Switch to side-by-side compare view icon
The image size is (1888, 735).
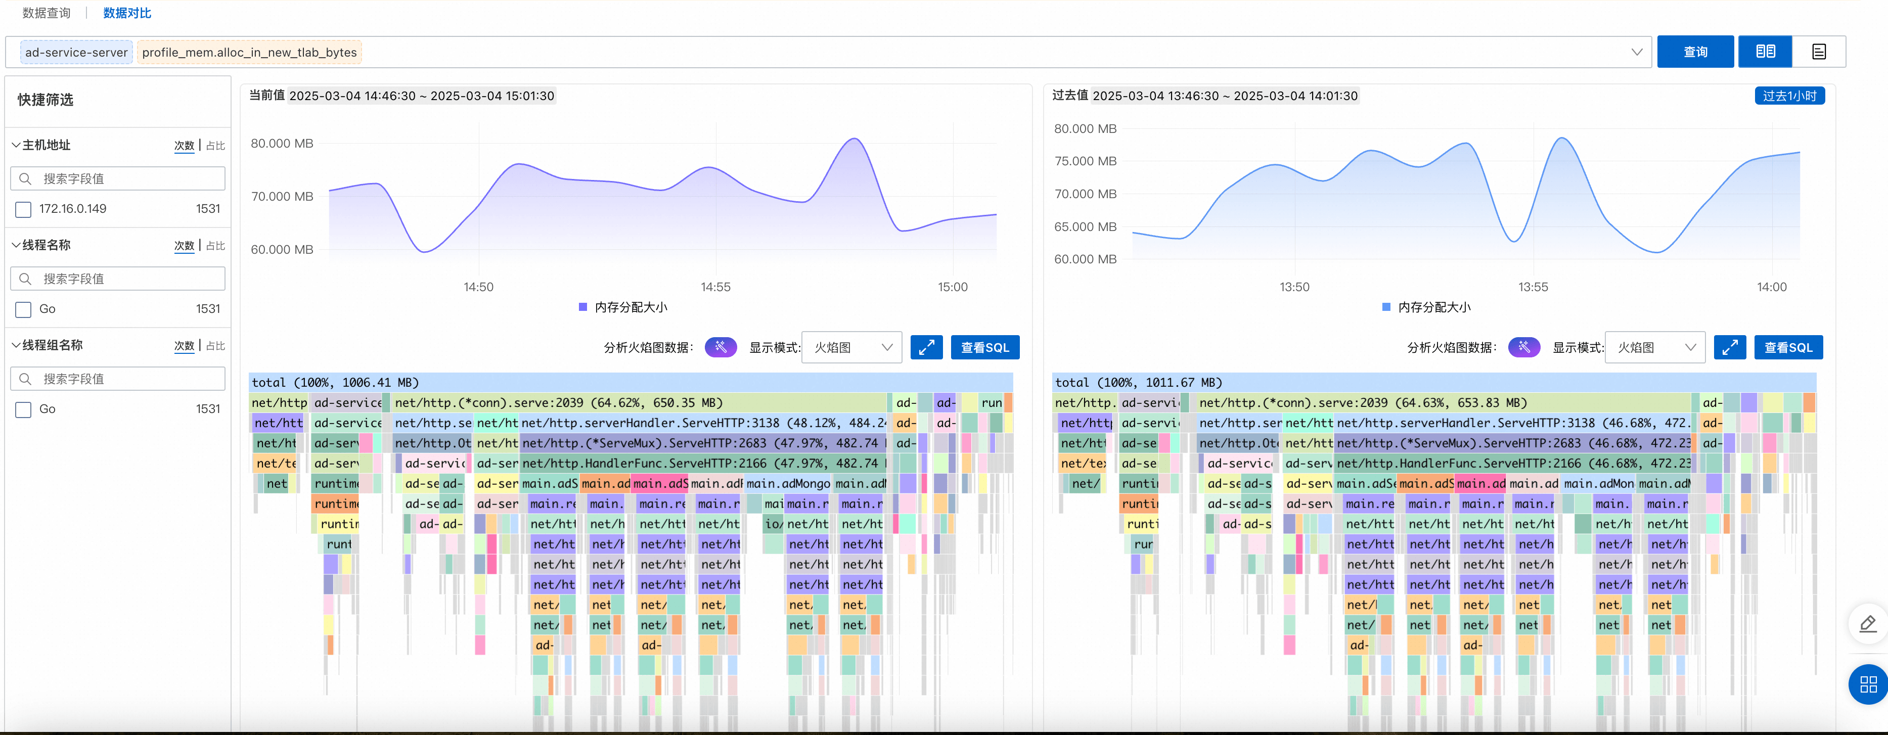[1765, 51]
